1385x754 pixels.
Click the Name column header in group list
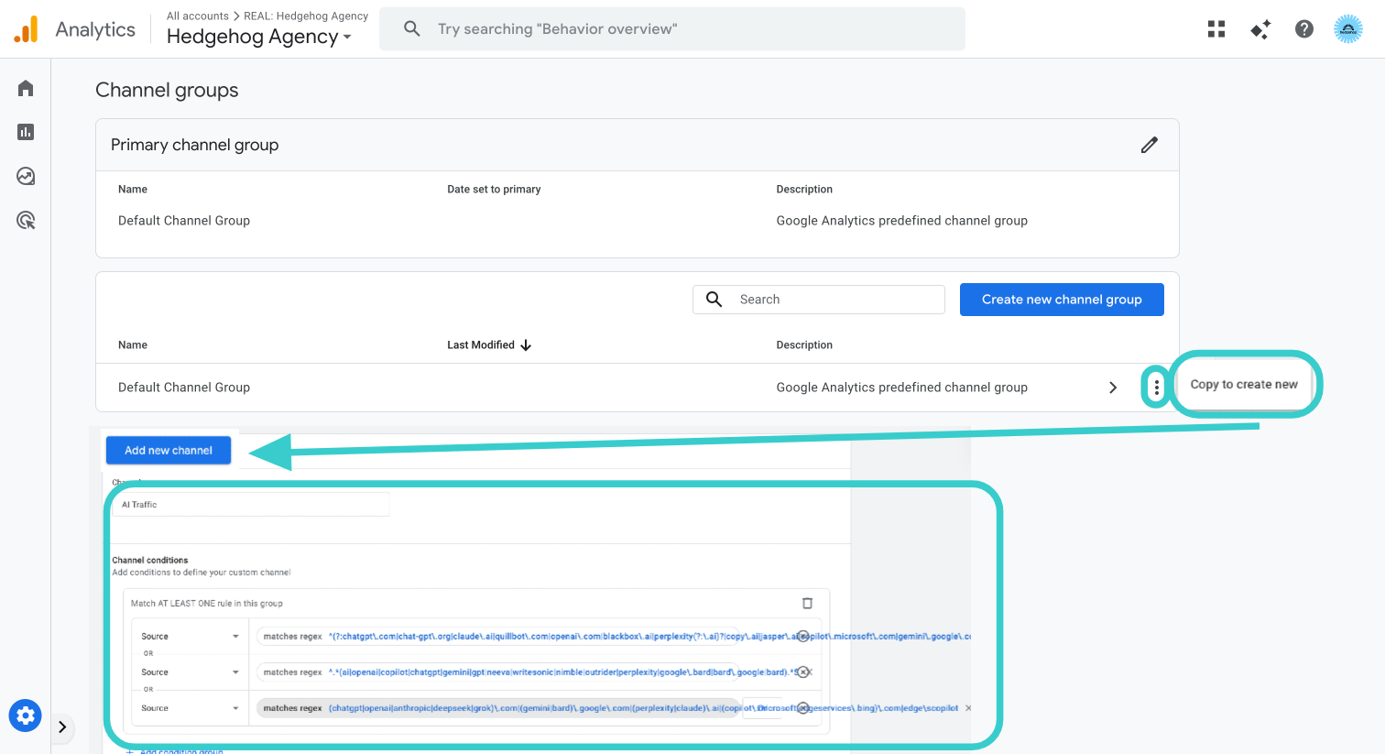133,345
